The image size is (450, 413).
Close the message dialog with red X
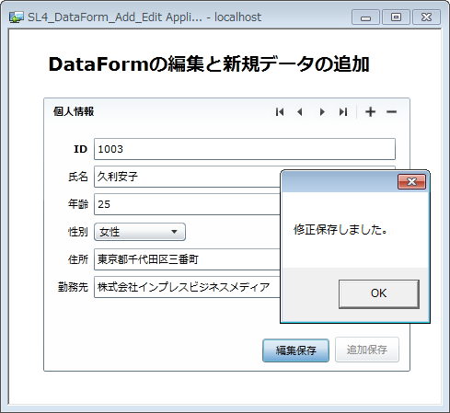pyautogui.click(x=411, y=182)
